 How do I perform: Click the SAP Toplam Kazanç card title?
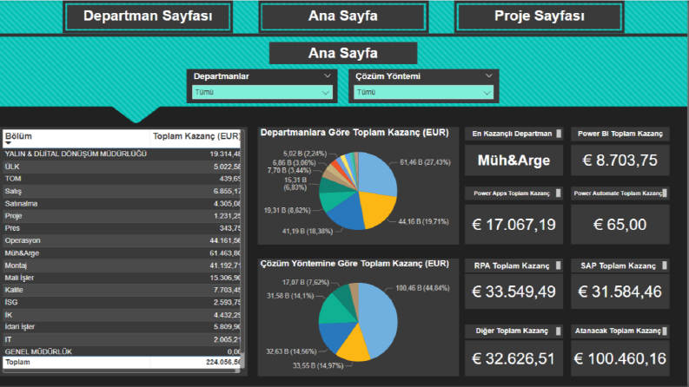click(x=618, y=266)
